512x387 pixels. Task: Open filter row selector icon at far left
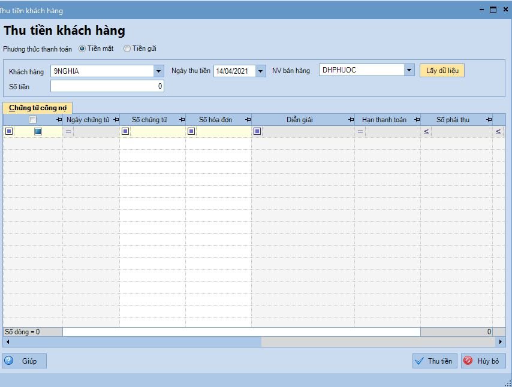[x=9, y=131]
